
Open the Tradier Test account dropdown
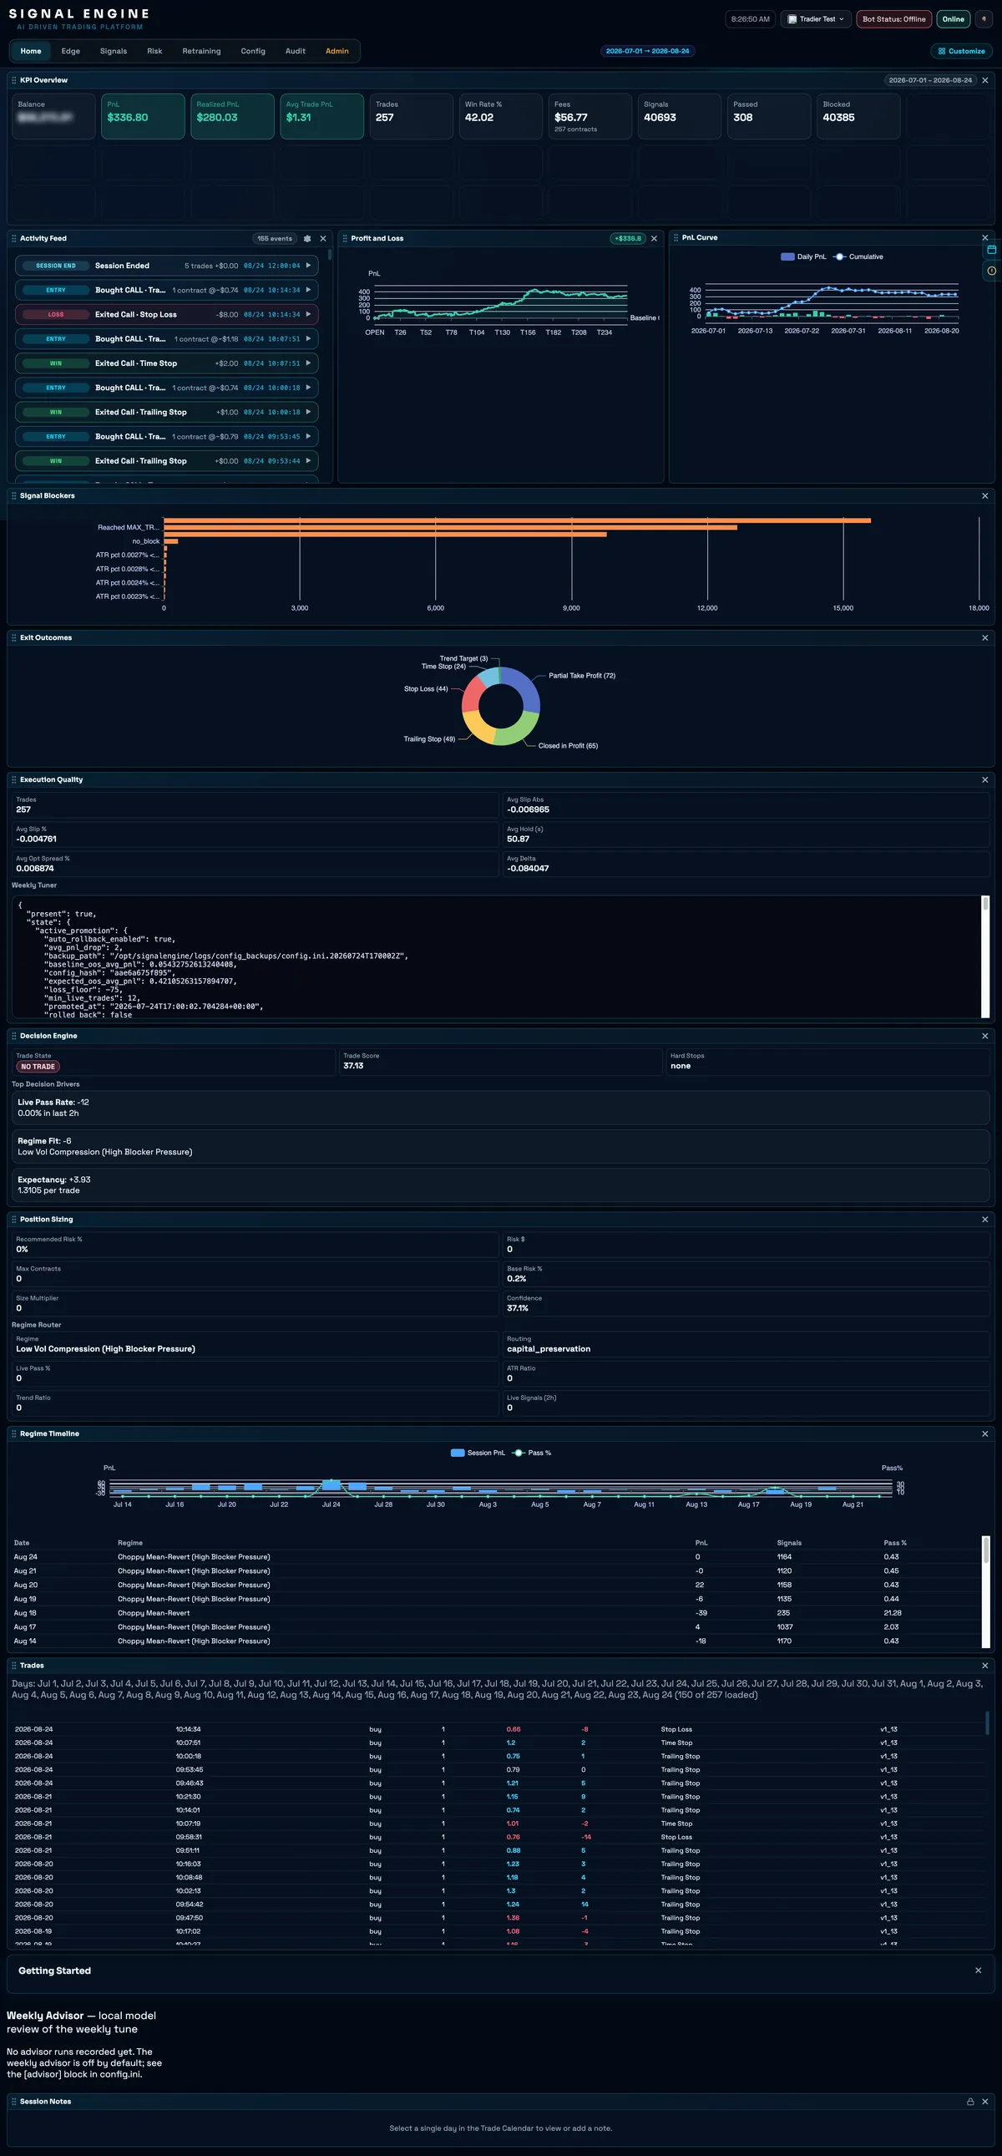click(816, 19)
